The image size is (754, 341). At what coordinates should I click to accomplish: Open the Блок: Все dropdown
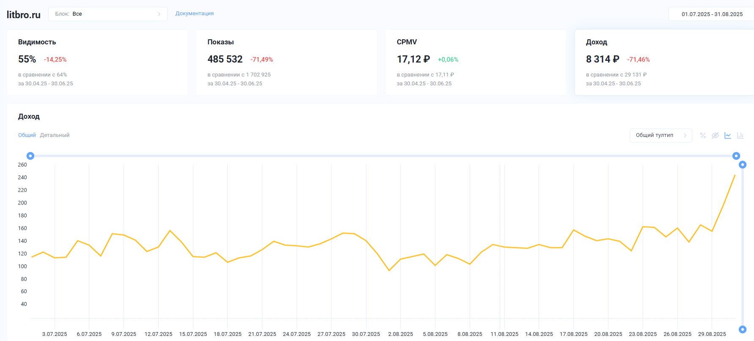(x=108, y=14)
